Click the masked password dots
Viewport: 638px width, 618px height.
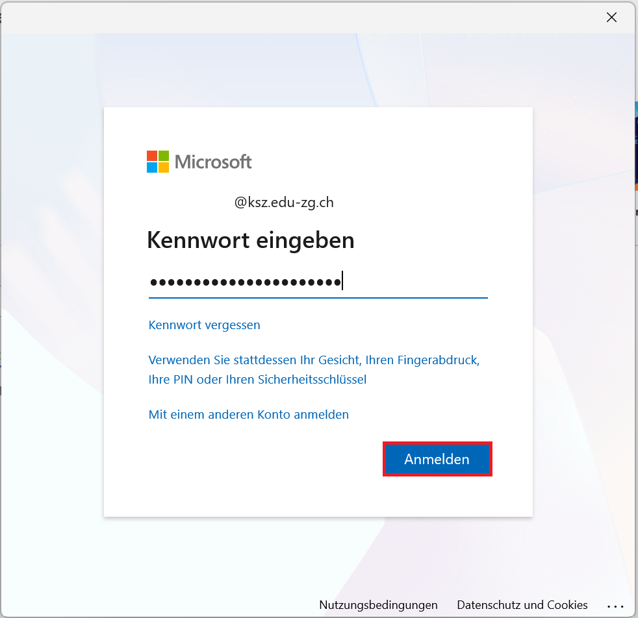246,282
